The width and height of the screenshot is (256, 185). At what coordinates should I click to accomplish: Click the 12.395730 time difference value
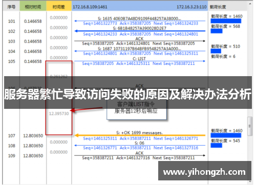click(x=59, y=113)
